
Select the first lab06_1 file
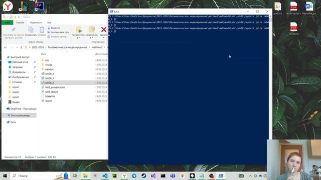tap(49, 73)
